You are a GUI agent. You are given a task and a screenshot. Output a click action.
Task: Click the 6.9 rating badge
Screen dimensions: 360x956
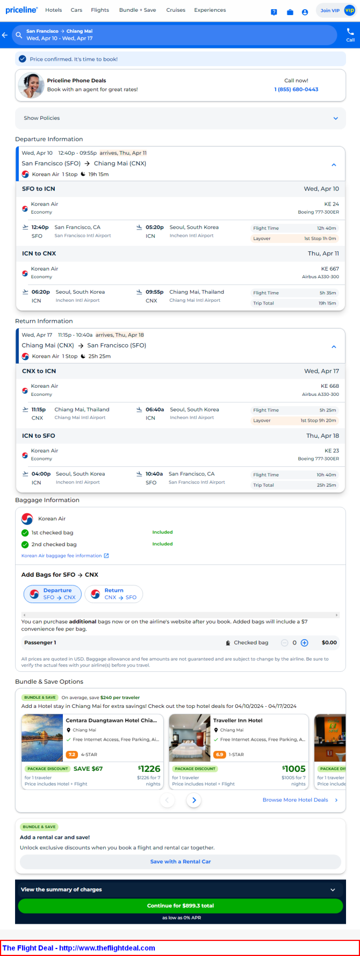[219, 755]
